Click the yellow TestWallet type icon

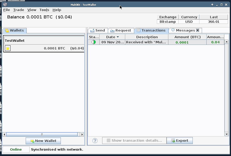point(8,48)
